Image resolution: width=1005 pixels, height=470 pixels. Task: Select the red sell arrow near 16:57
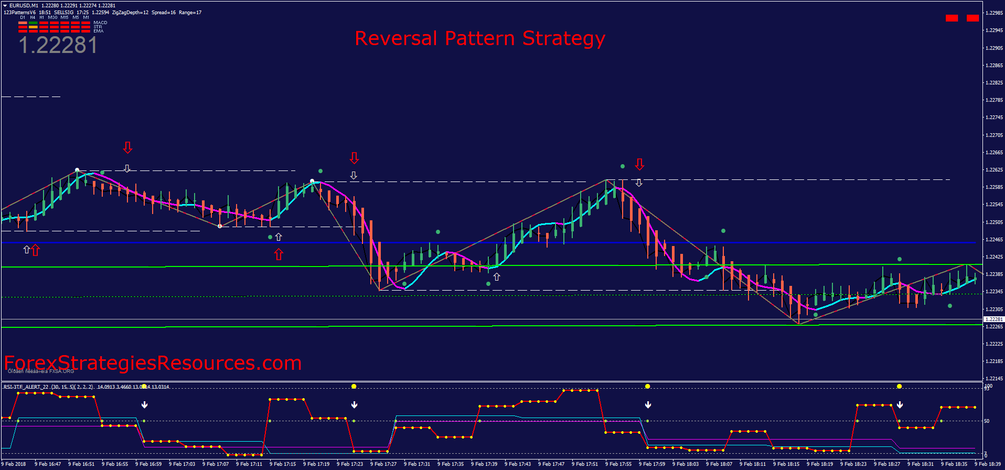(x=127, y=147)
